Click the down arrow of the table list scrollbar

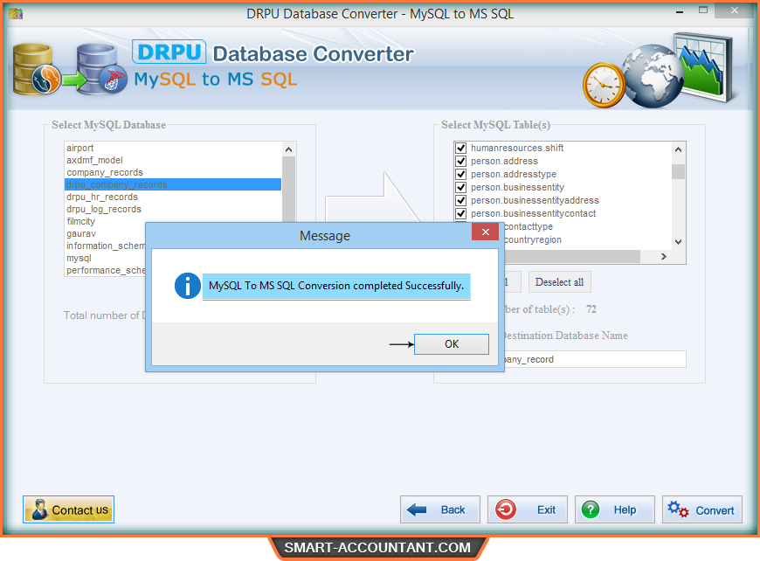678,242
